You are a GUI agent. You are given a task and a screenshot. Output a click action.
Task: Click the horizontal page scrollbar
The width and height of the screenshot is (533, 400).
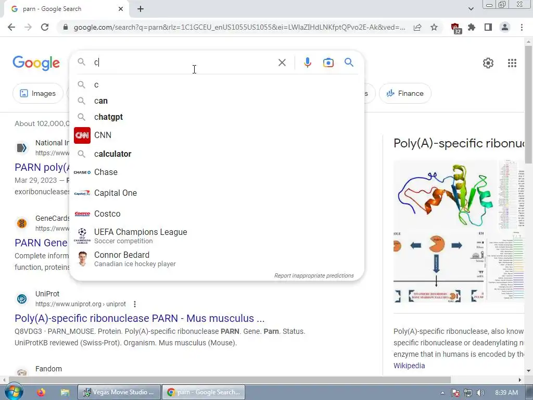click(x=230, y=380)
